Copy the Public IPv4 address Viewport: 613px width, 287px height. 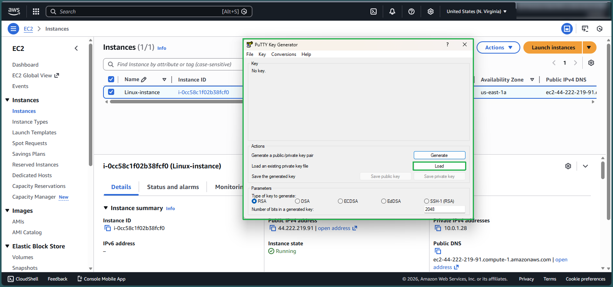tap(273, 228)
